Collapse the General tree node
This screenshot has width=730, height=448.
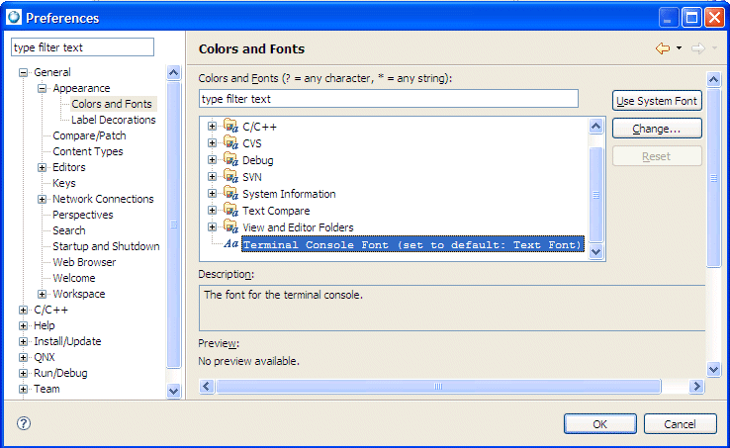(x=24, y=72)
